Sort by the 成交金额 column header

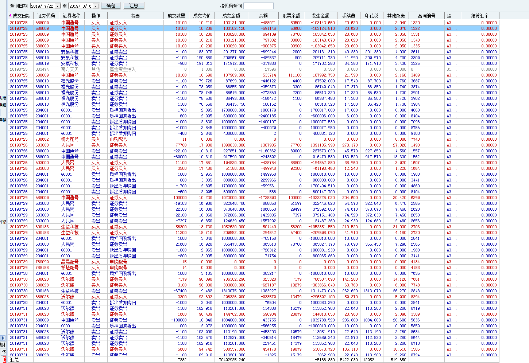pos(231,16)
